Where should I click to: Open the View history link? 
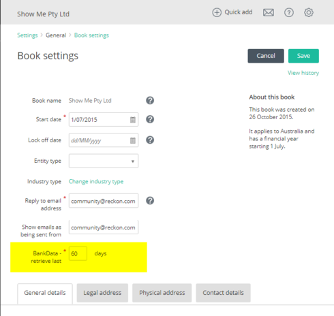point(303,73)
